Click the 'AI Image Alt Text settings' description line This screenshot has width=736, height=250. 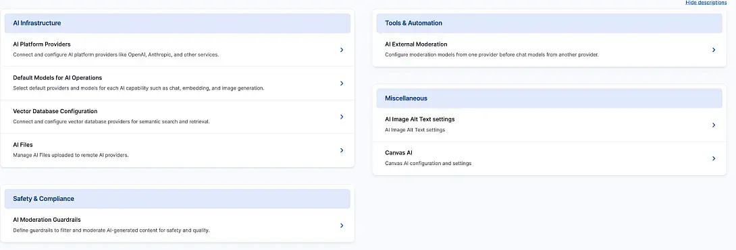(415, 129)
